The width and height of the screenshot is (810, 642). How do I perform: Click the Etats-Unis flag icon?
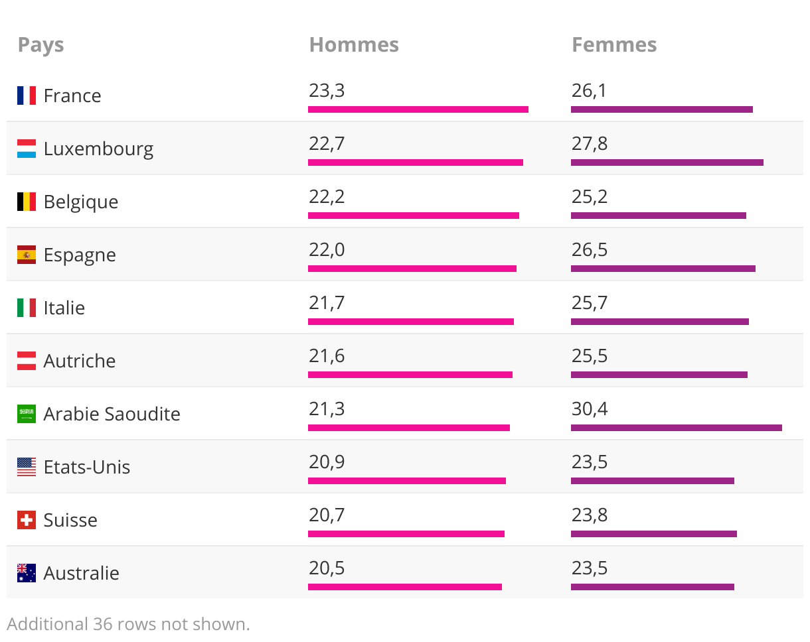click(x=27, y=467)
